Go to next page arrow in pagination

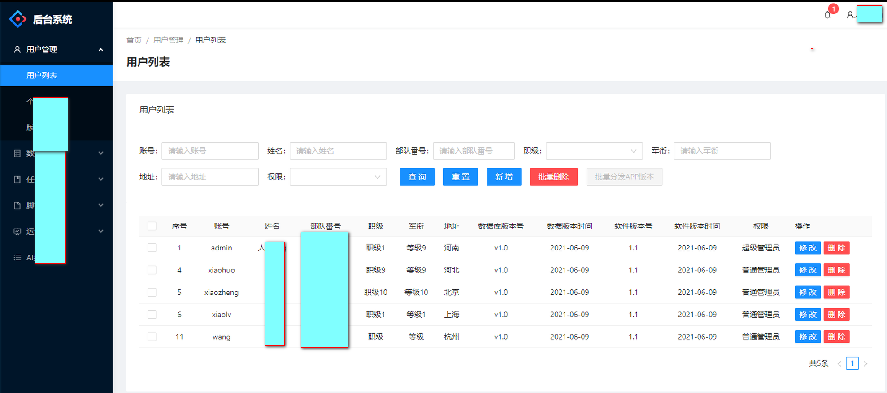point(865,363)
